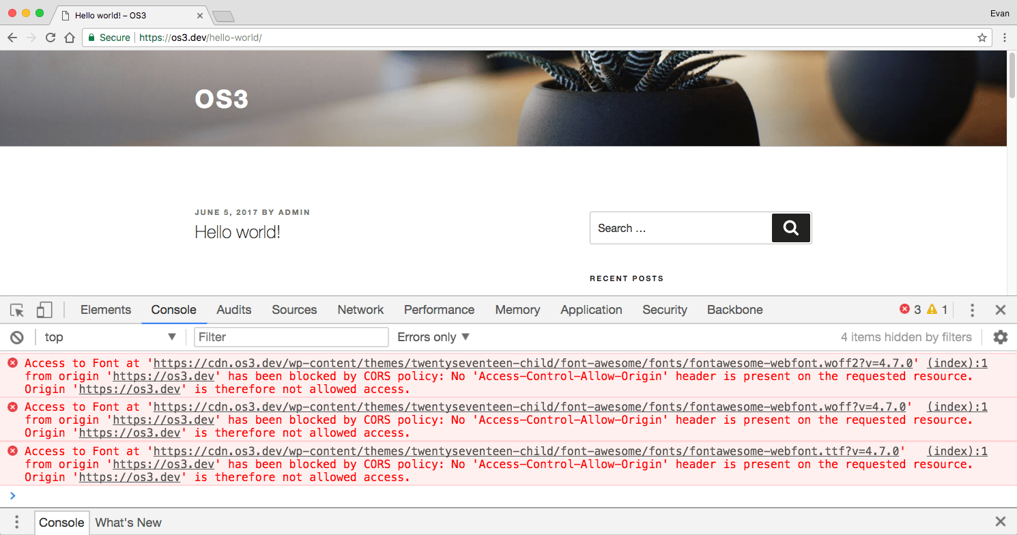
Task: Click the clear console icon
Action: 16,336
